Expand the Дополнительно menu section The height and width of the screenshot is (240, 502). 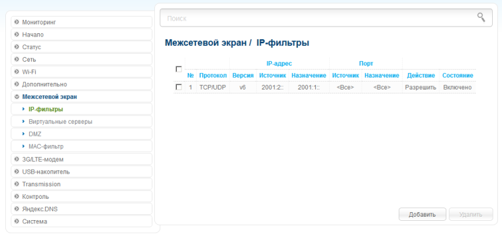coord(81,84)
